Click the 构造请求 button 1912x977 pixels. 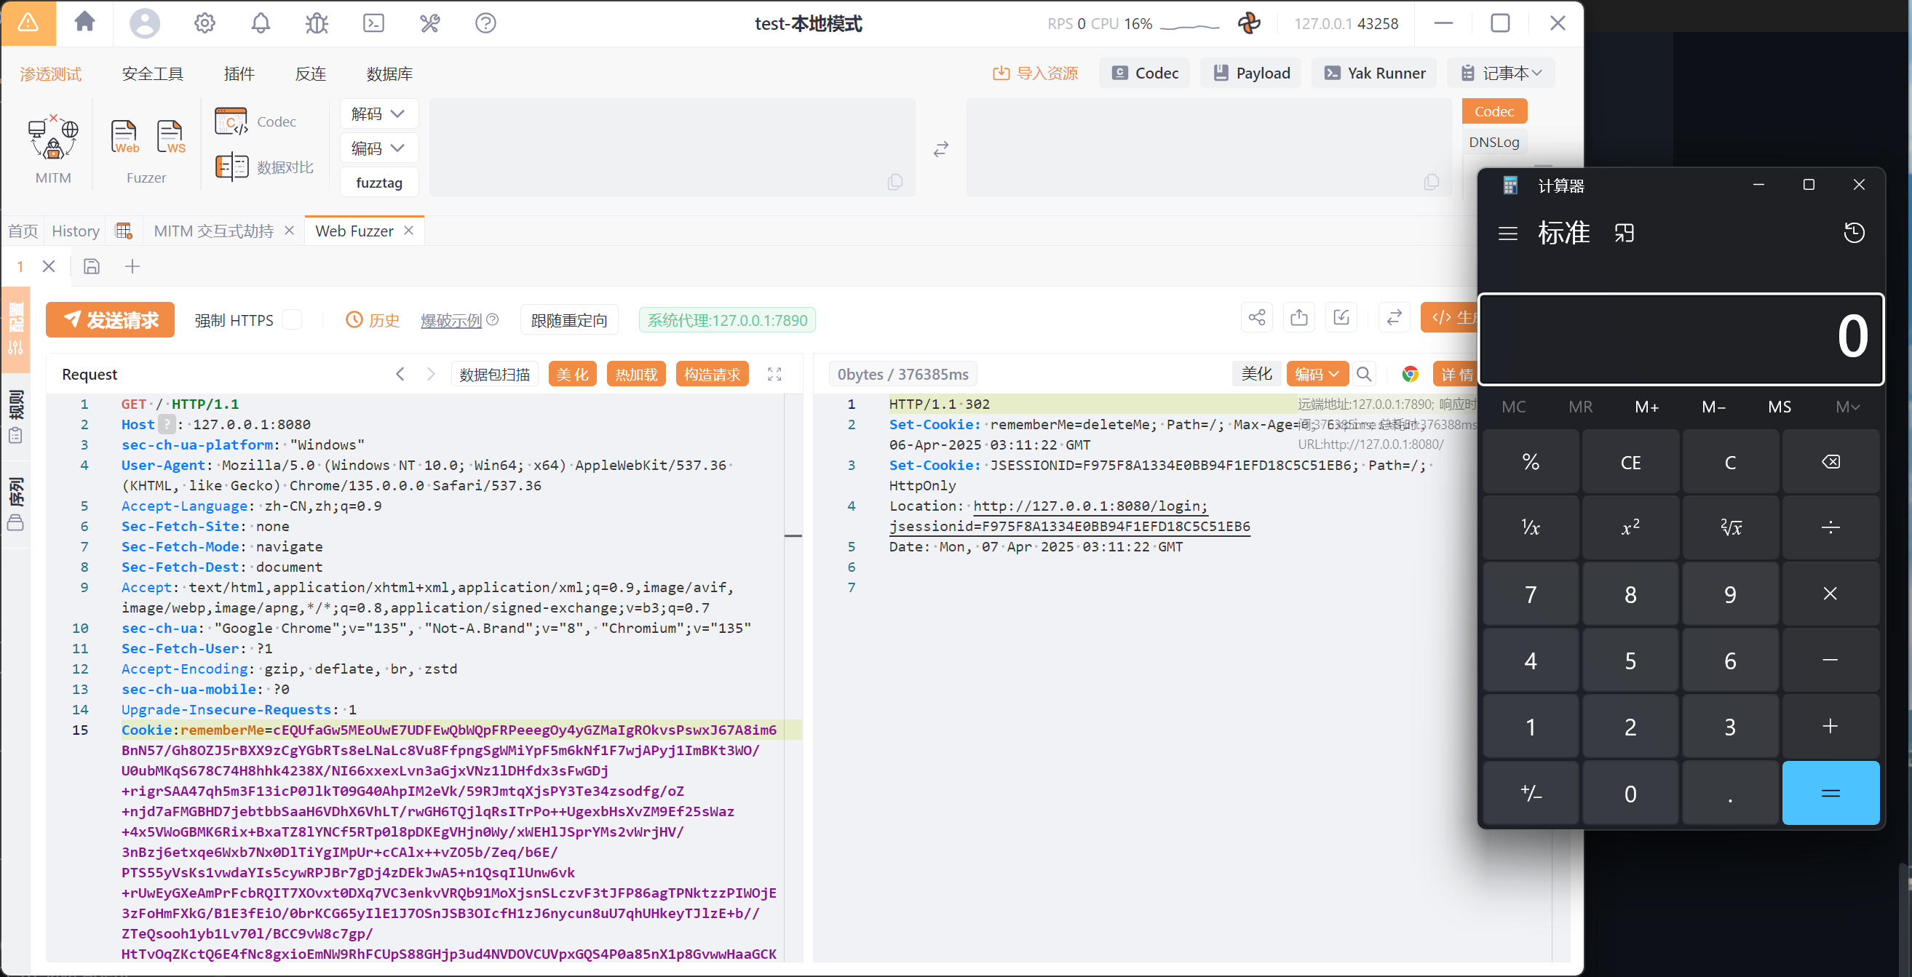click(x=712, y=374)
